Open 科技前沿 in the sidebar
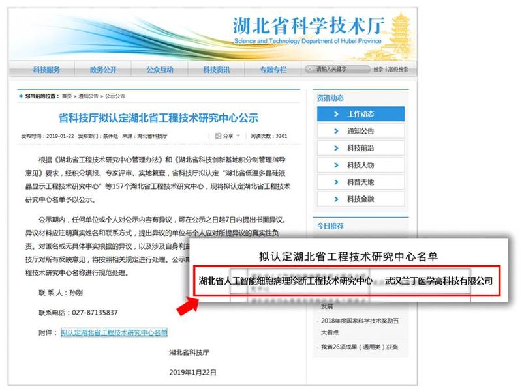This screenshot has height=389, width=522. pyautogui.click(x=361, y=148)
